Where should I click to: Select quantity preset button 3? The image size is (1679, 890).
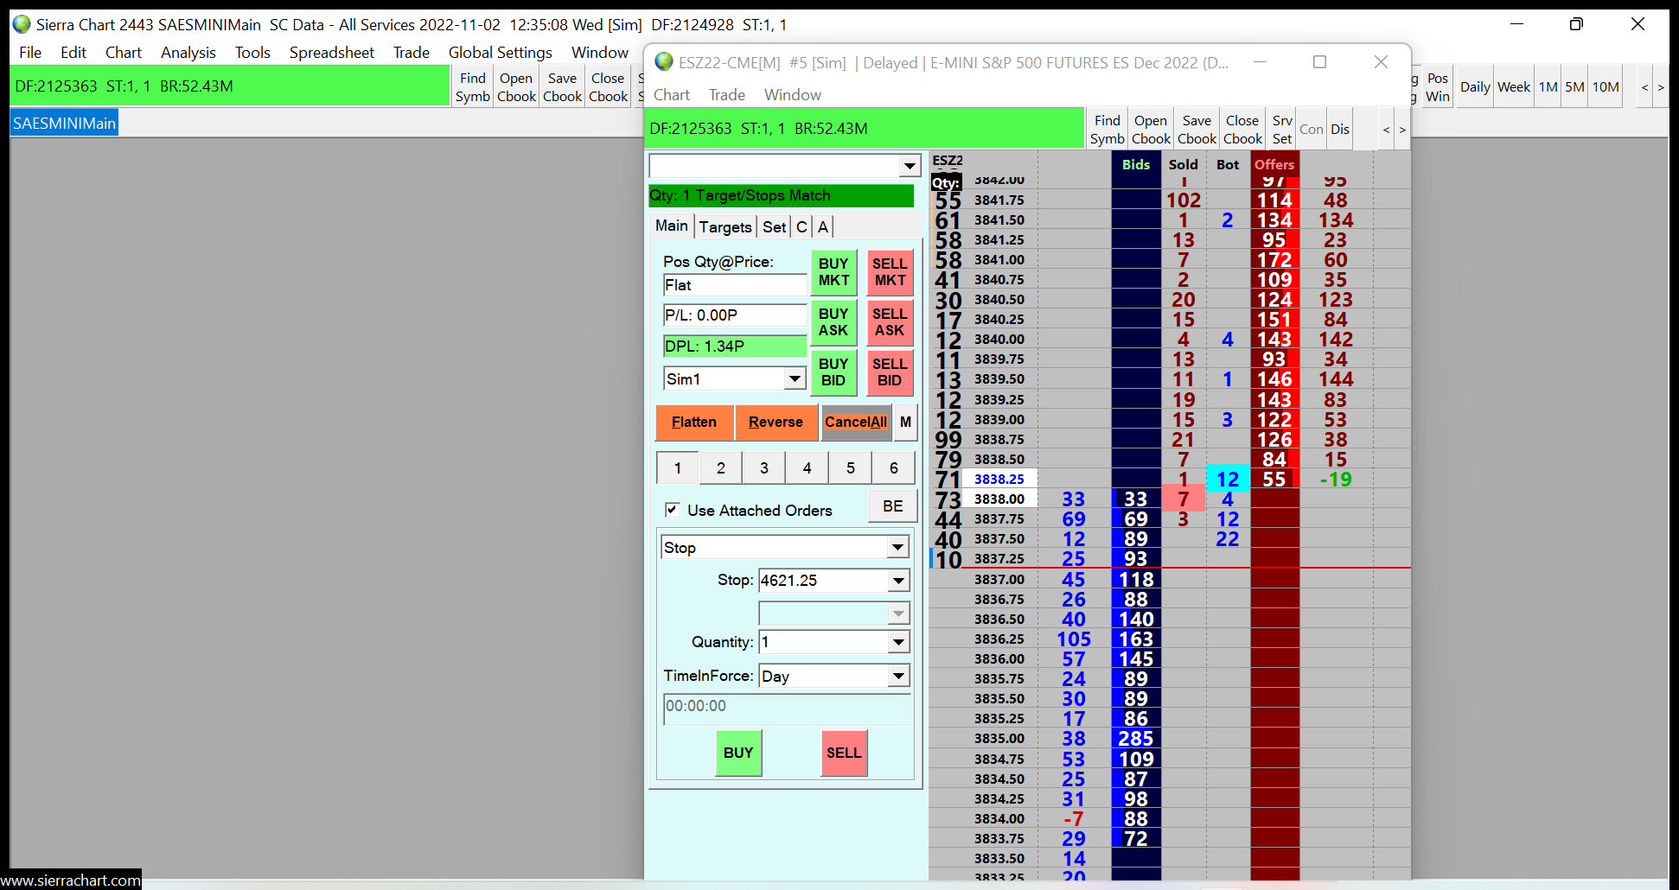[763, 468]
